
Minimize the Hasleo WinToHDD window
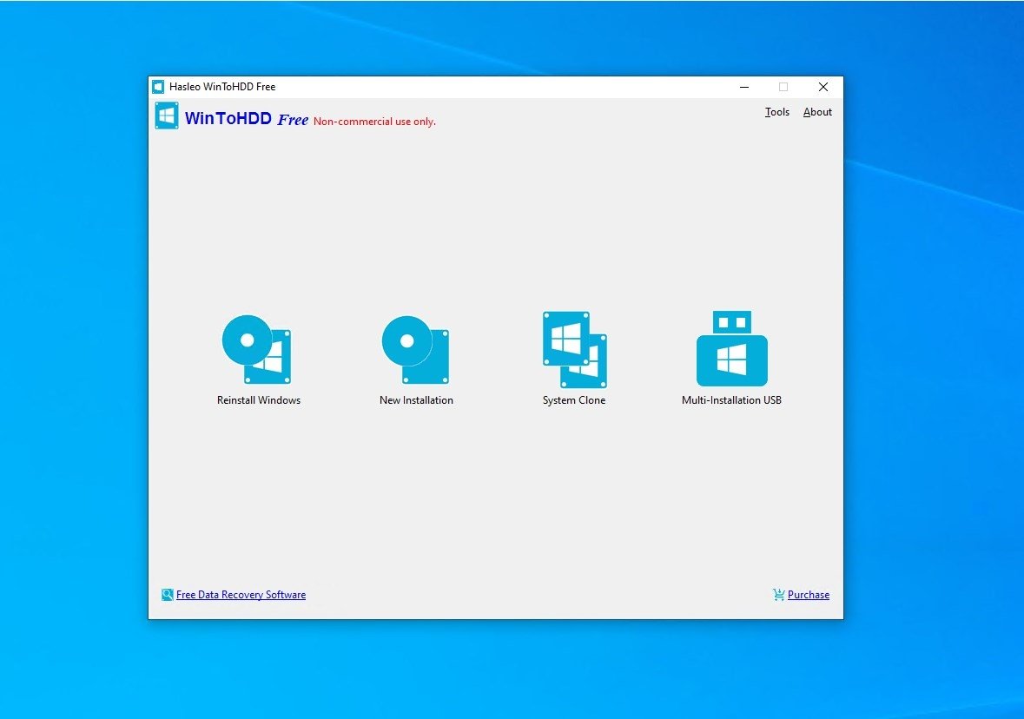743,87
